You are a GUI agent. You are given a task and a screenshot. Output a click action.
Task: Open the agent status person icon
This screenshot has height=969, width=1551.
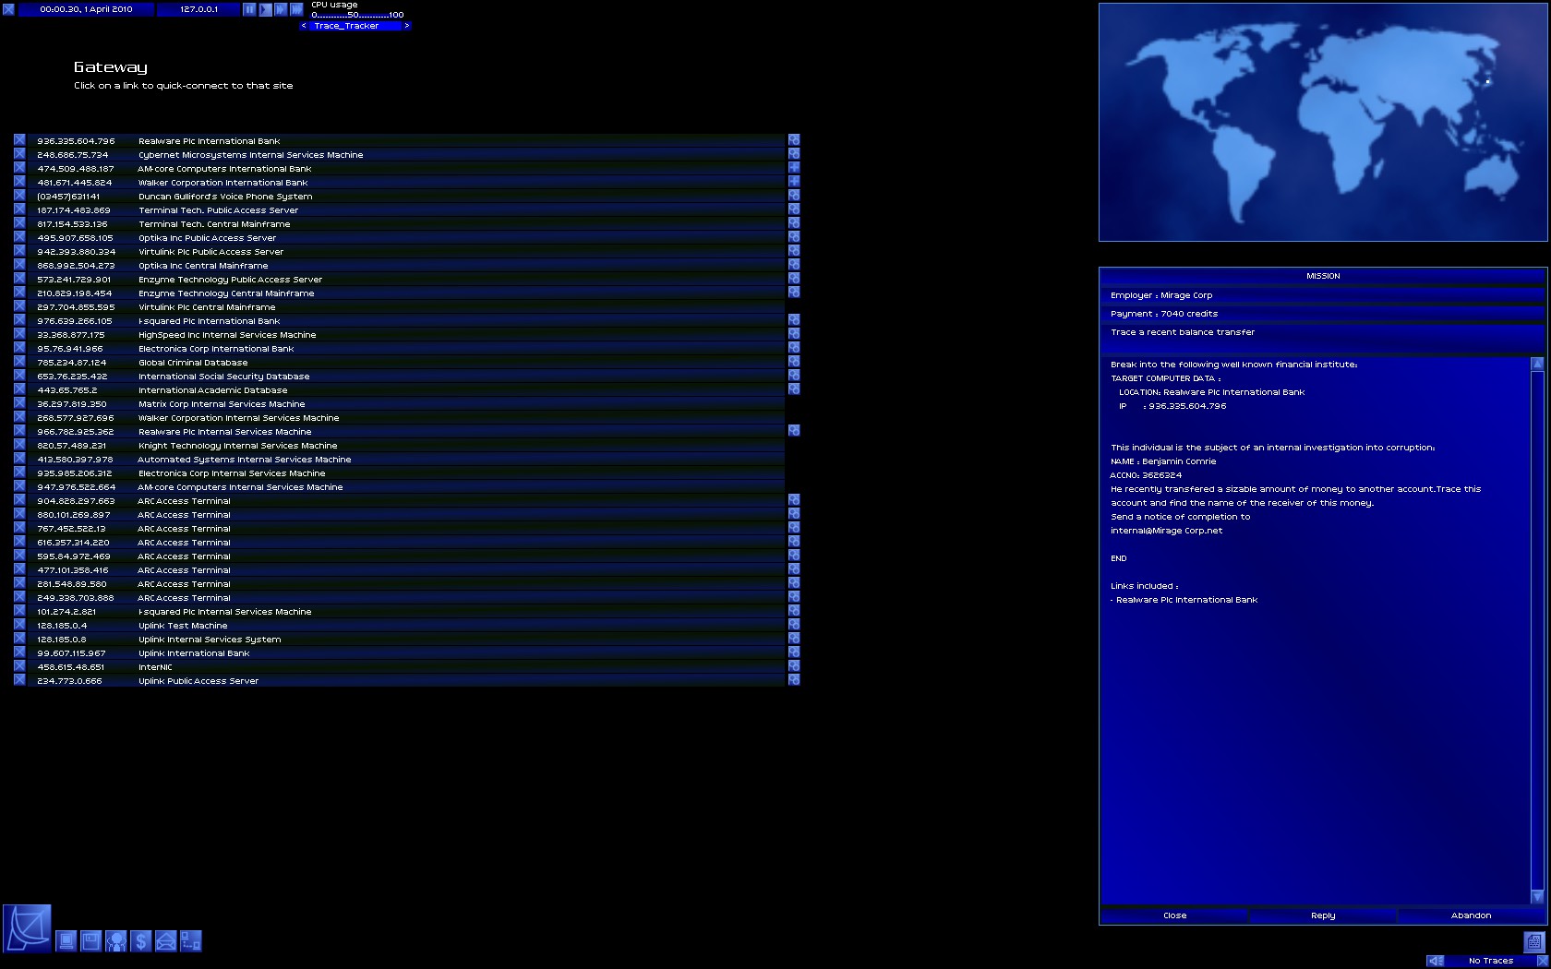(115, 941)
